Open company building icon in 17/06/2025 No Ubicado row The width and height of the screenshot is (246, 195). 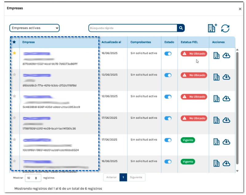tap(216, 120)
